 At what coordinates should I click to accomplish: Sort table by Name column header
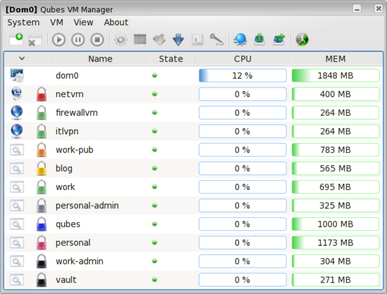100,59
